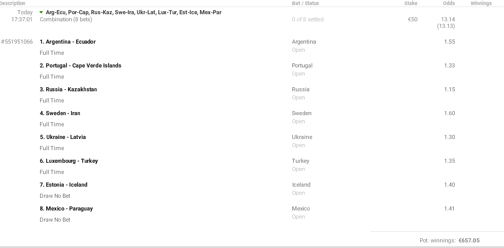Screen dimensions: 504x248
Task: Click the Stake column header
Action: [411, 3]
